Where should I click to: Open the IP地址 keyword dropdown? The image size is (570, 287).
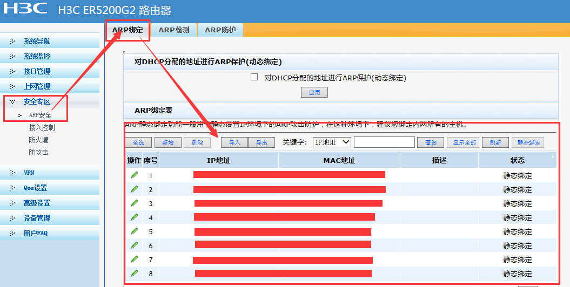tap(332, 142)
